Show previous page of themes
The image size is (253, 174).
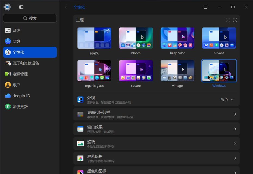(228, 20)
